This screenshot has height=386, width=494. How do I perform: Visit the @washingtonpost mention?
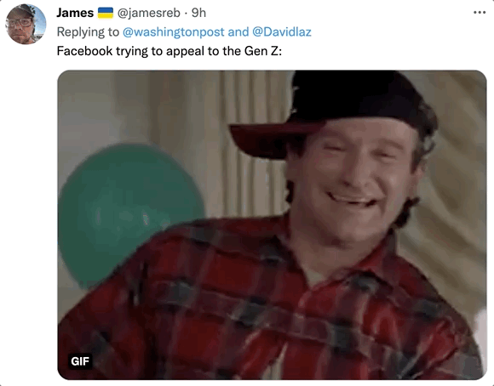tap(173, 32)
